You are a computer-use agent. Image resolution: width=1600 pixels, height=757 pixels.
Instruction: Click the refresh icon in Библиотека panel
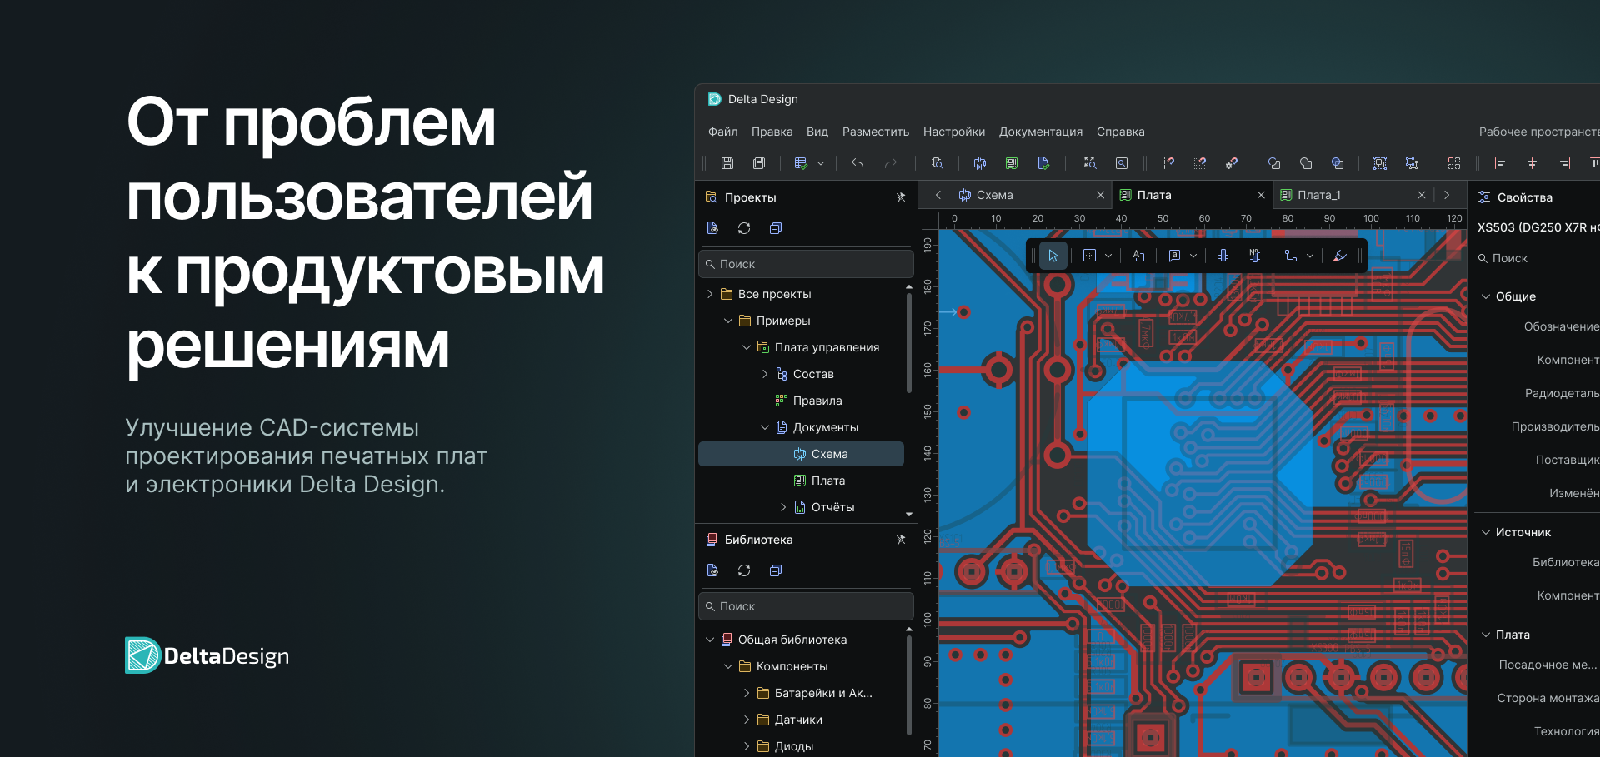click(744, 570)
